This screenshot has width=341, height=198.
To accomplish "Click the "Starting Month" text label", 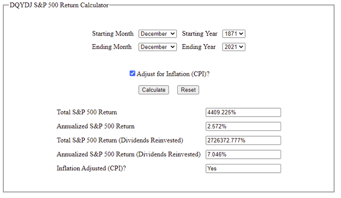I will pyautogui.click(x=113, y=34).
